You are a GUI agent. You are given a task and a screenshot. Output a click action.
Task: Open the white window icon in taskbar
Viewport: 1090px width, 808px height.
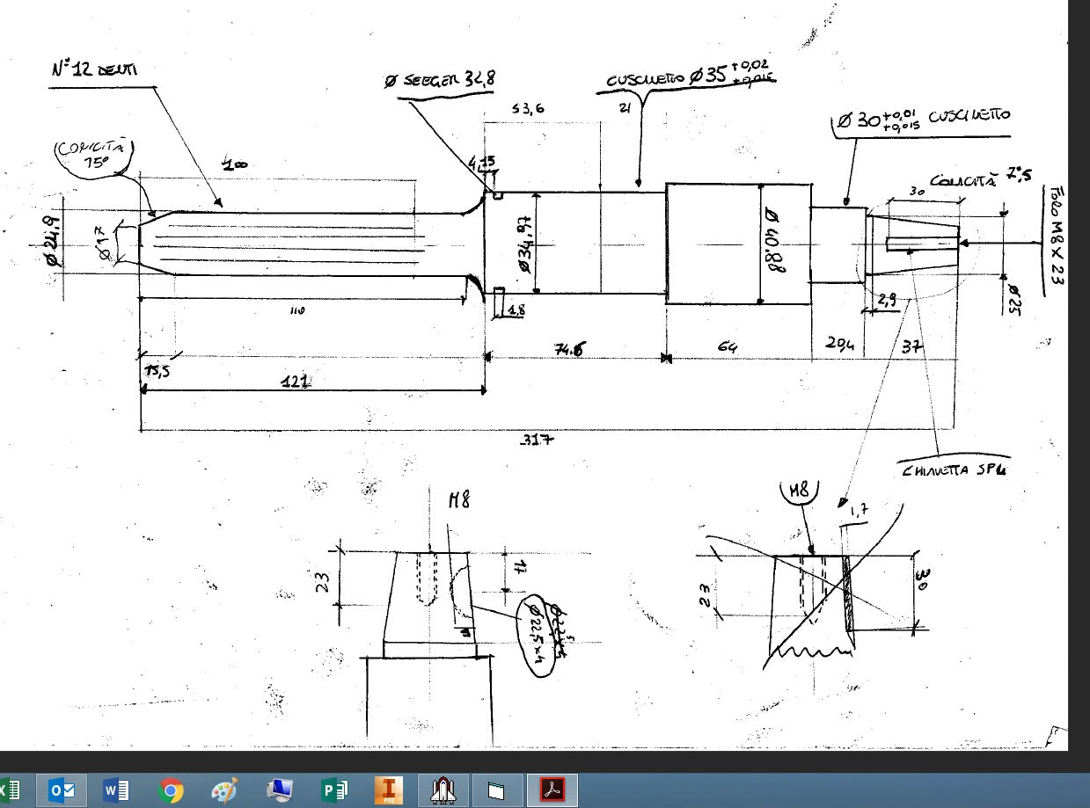496,790
